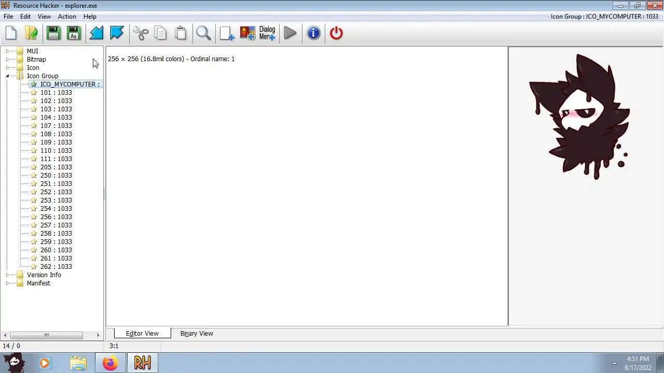Click the icon preview image
The height and width of the screenshot is (373, 664).
(x=579, y=117)
